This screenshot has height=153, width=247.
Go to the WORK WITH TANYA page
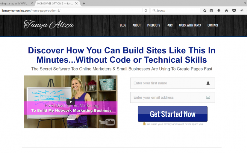(x=190, y=25)
